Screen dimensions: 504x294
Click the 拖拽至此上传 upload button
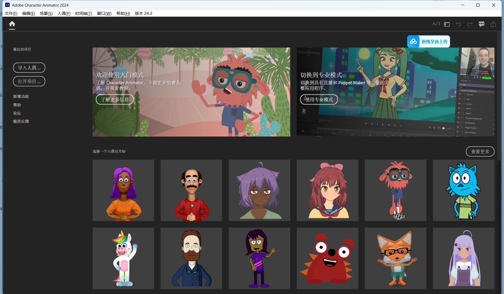tap(429, 42)
